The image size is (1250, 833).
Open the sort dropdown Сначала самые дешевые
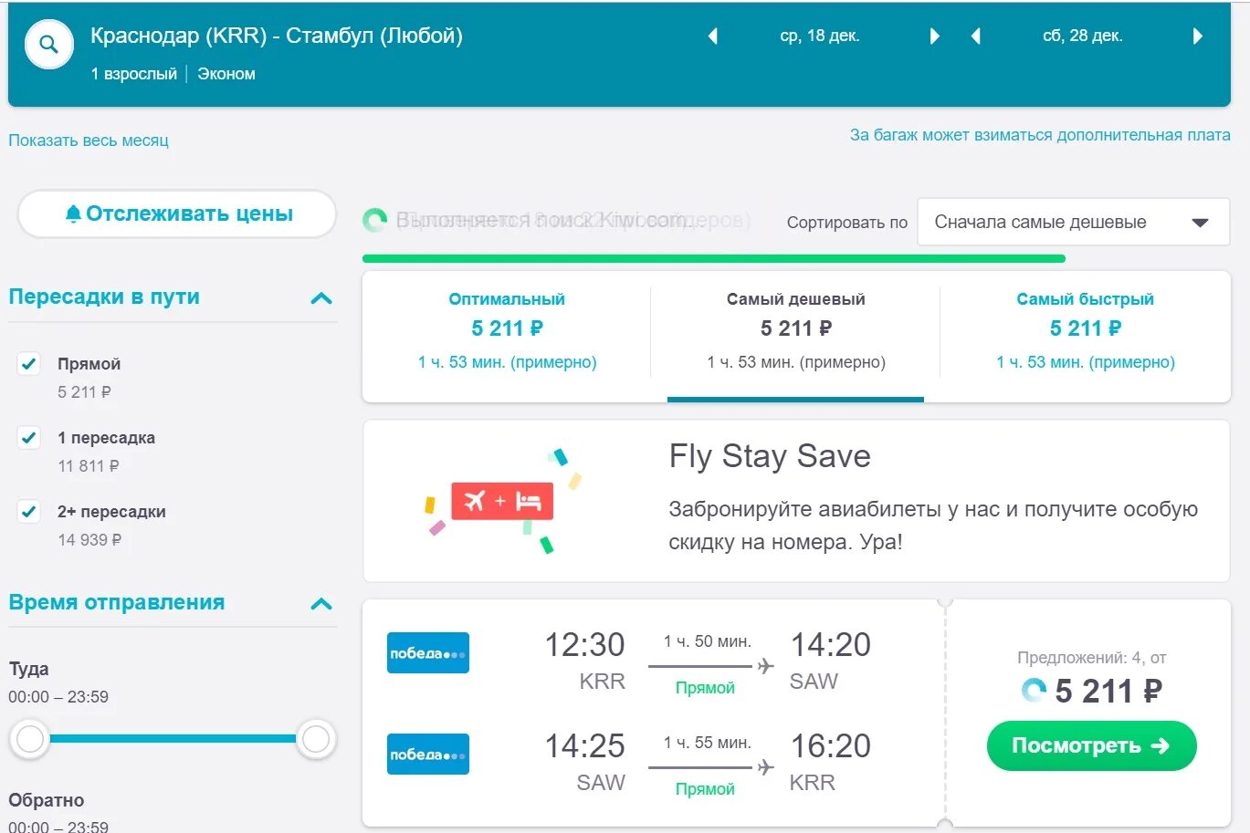tap(1073, 223)
